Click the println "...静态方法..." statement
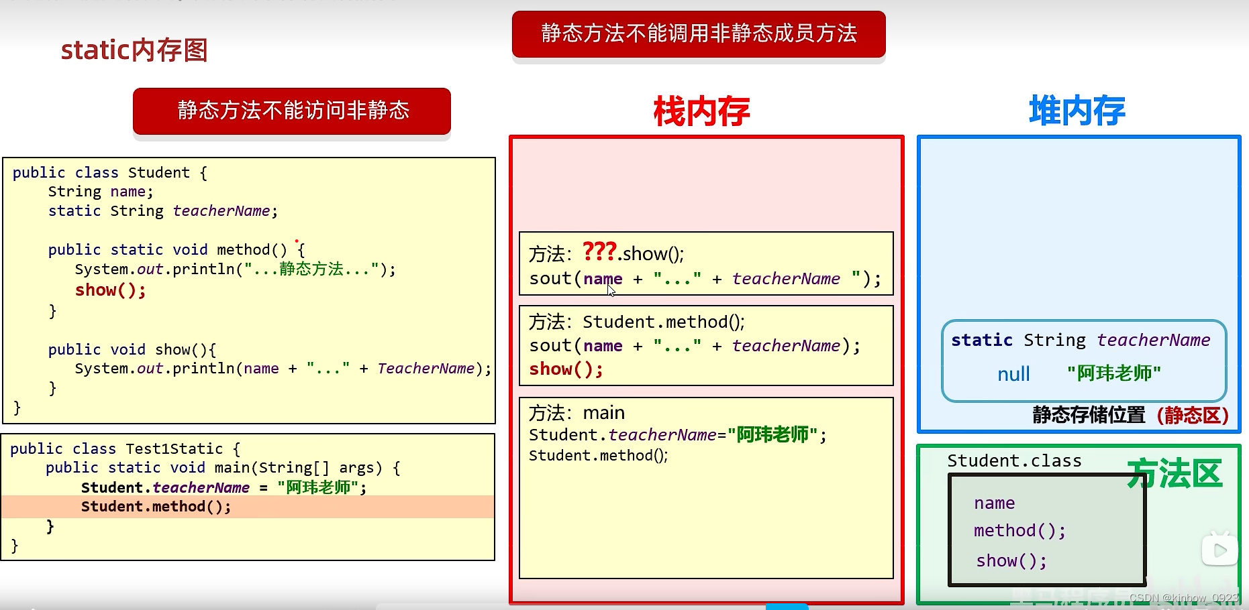This screenshot has width=1249, height=610. pyautogui.click(x=236, y=269)
